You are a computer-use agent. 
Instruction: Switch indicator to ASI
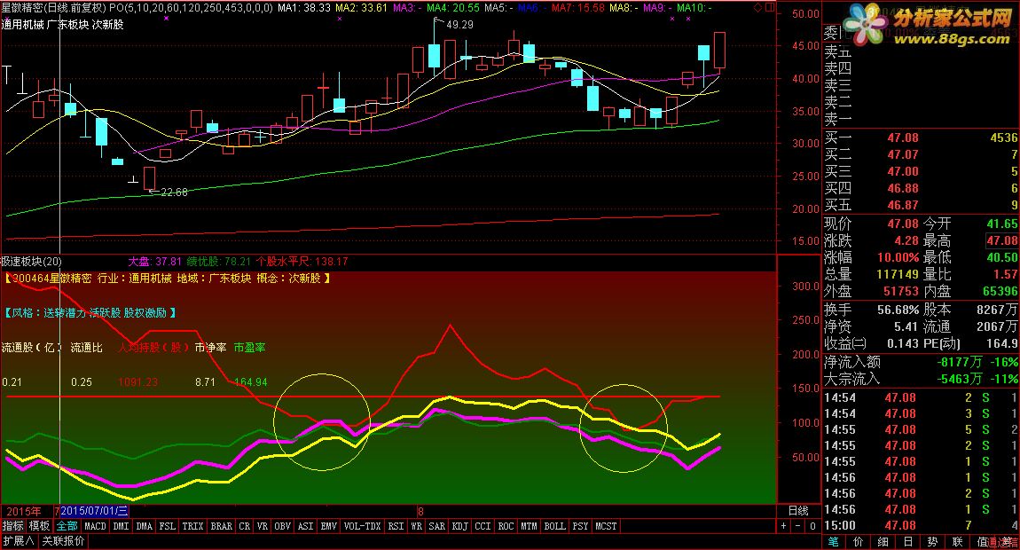click(306, 526)
